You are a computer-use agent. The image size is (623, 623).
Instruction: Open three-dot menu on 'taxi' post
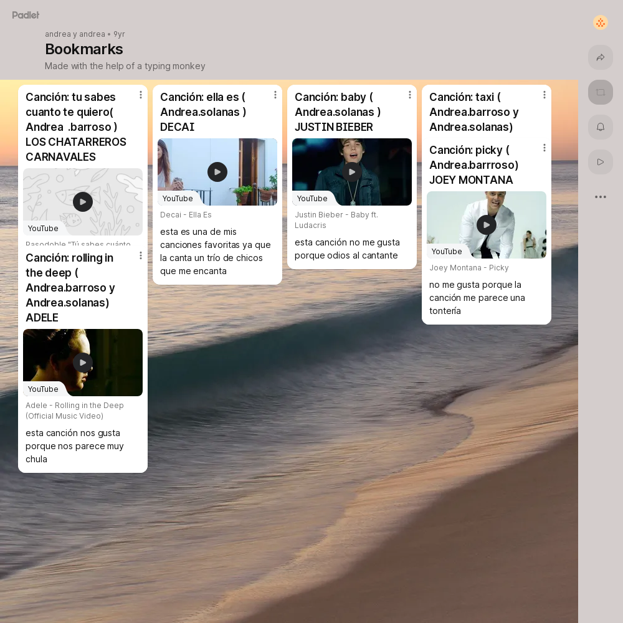click(x=545, y=95)
